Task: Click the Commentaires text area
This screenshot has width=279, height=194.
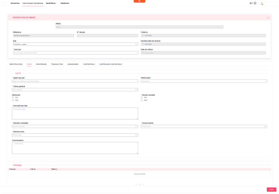Action: pyautogui.click(x=75, y=148)
